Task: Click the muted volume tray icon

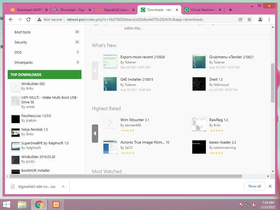Action: pyautogui.click(x=254, y=205)
